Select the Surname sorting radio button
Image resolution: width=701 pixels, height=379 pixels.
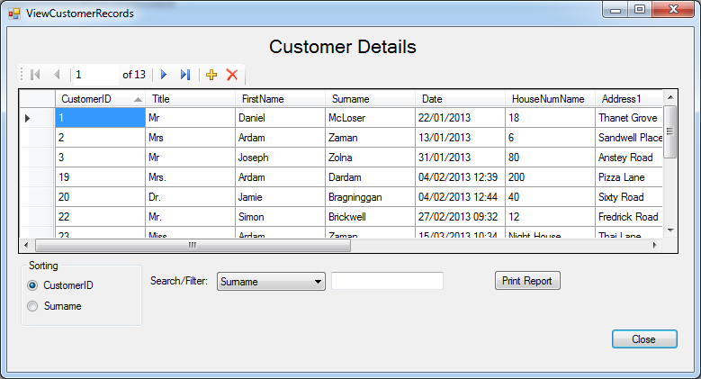tap(32, 306)
